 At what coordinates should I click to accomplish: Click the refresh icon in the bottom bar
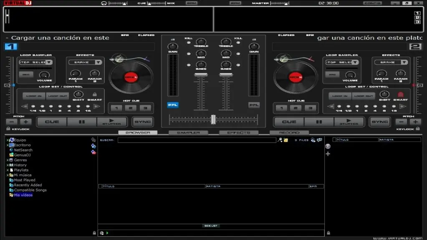tap(102, 233)
